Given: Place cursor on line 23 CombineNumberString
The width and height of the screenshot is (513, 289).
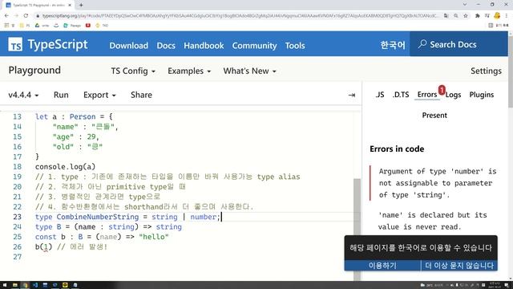Looking at the screenshot, I should point(98,217).
